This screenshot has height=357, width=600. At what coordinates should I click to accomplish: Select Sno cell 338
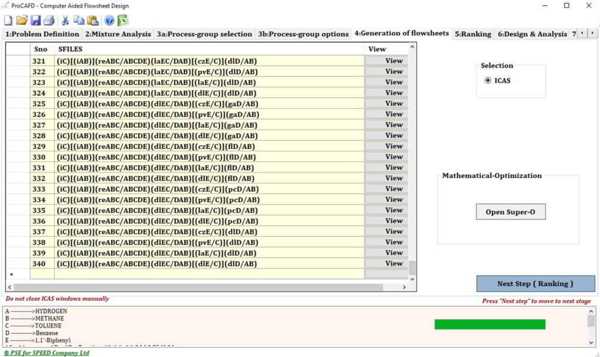point(42,242)
